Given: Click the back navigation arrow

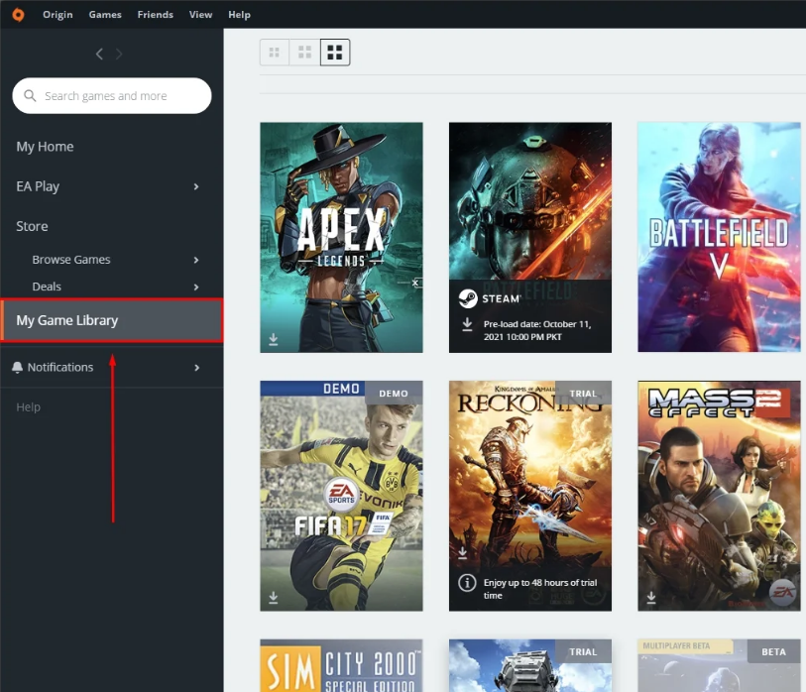Looking at the screenshot, I should click(99, 54).
